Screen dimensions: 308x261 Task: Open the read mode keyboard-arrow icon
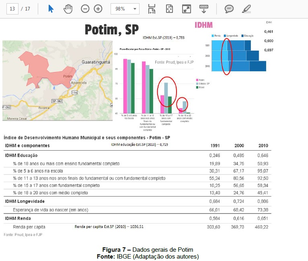pos(203,9)
